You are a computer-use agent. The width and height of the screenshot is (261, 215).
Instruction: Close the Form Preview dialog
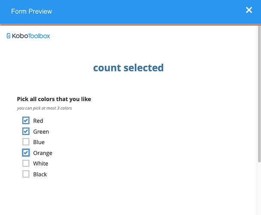tap(249, 10)
